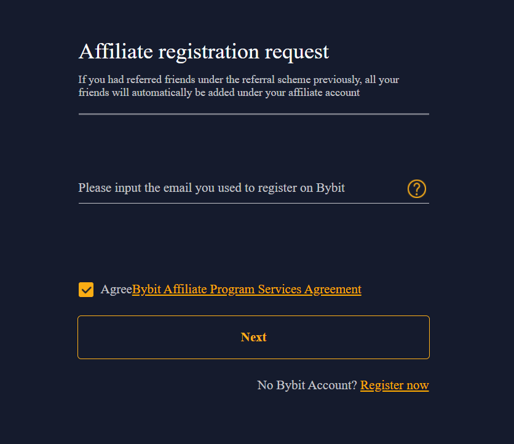
Task: Click the question mark help icon
Action: click(x=416, y=189)
